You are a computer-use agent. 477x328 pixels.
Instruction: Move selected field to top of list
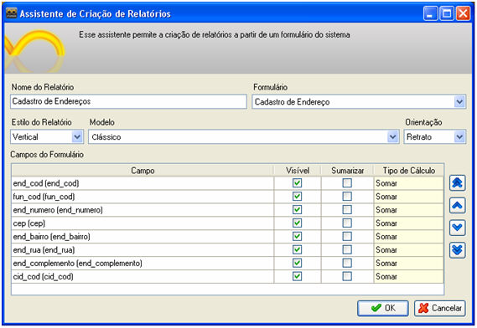click(x=457, y=183)
